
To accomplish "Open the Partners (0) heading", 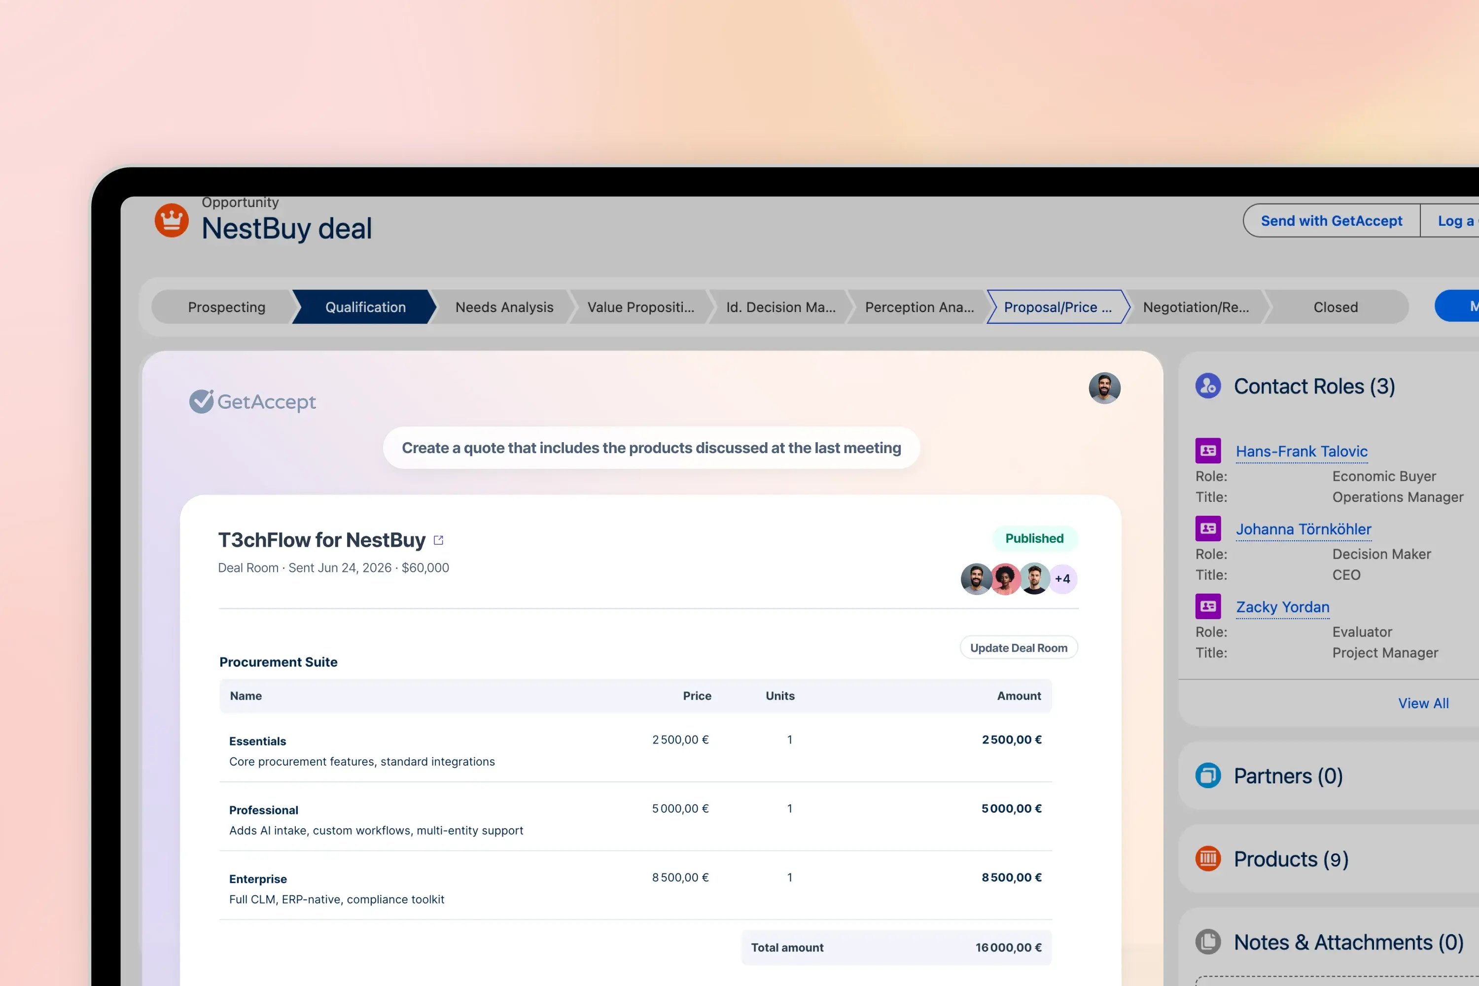I will point(1289,776).
